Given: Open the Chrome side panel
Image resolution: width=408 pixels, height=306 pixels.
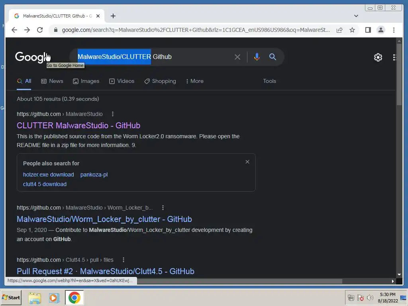Looking at the screenshot, I should 368,30.
